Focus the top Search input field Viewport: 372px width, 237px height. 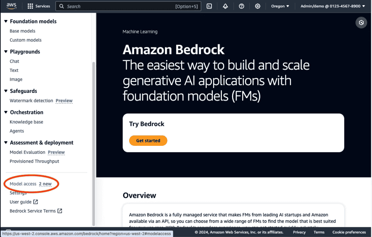click(117, 6)
